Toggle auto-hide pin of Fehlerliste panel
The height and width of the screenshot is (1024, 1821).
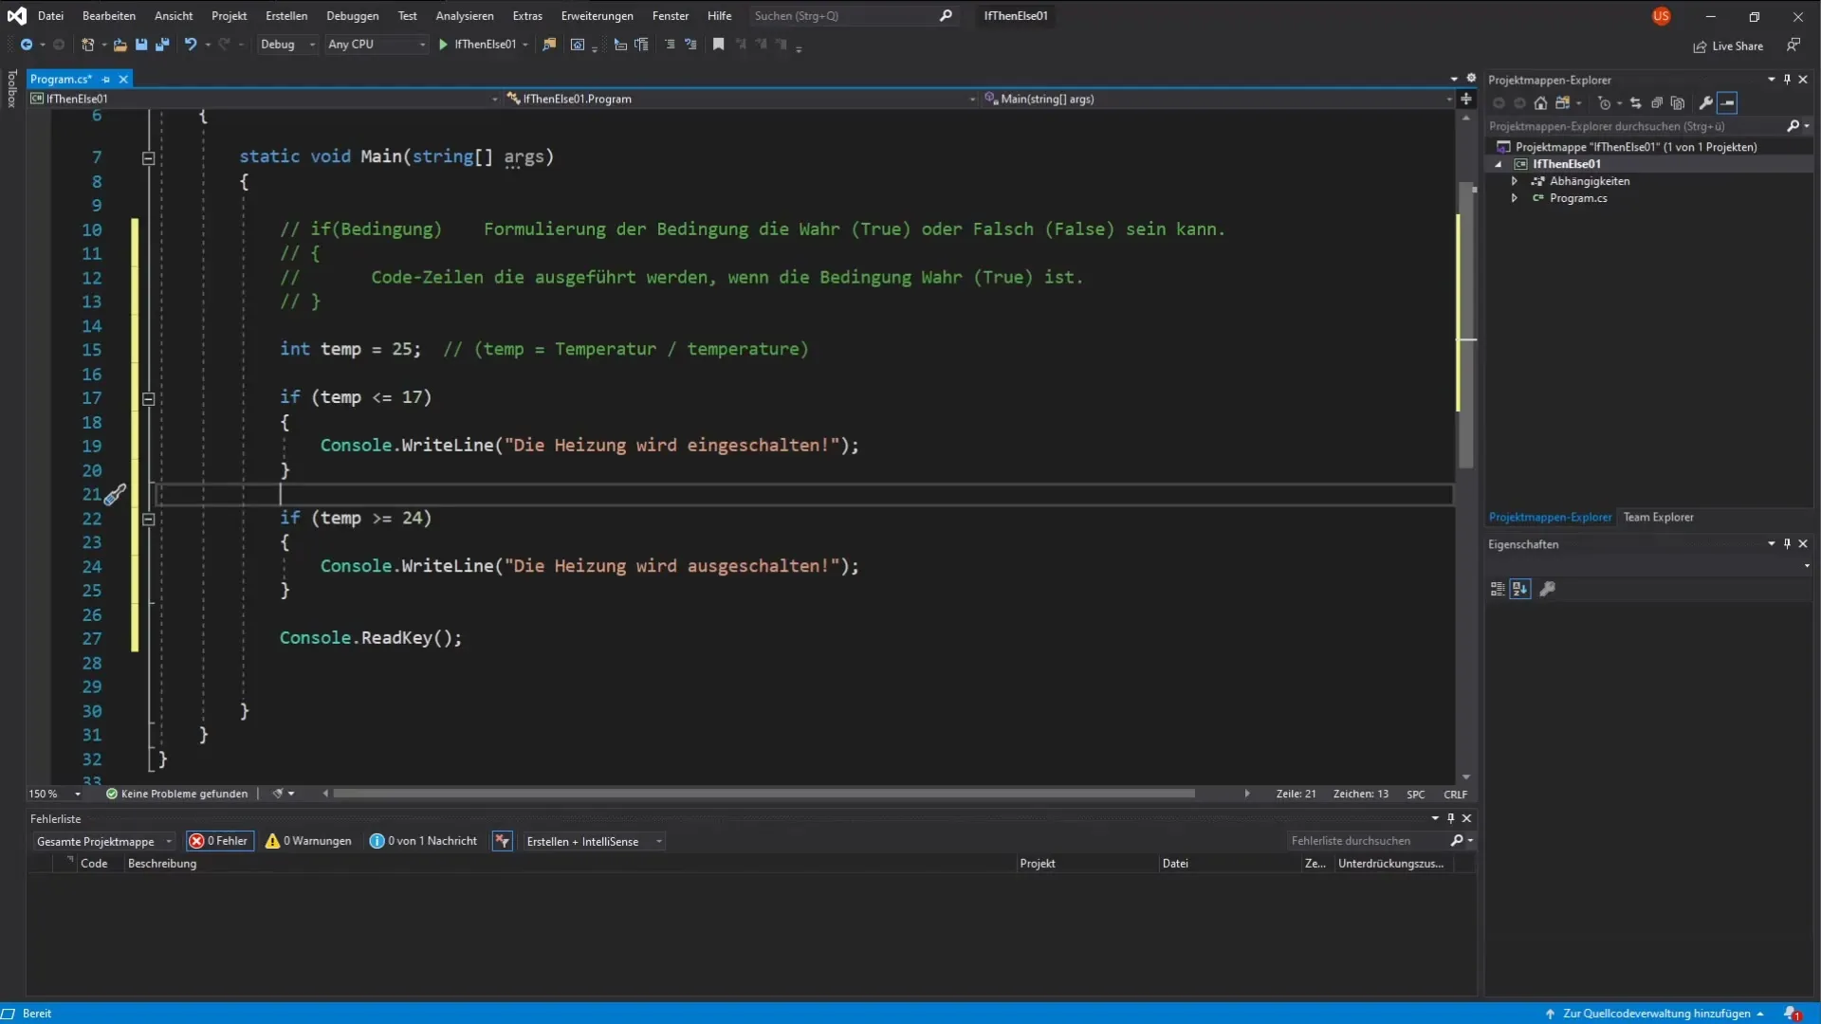click(x=1450, y=818)
